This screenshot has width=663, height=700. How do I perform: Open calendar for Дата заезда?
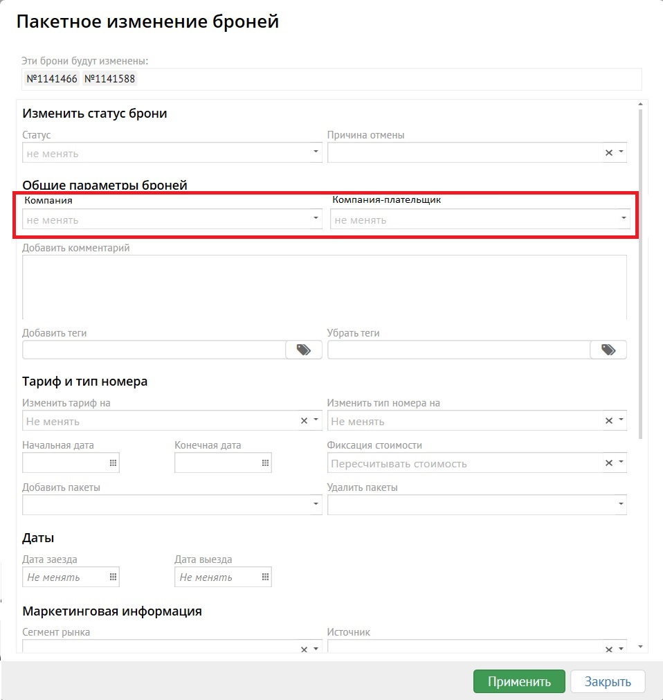click(113, 577)
